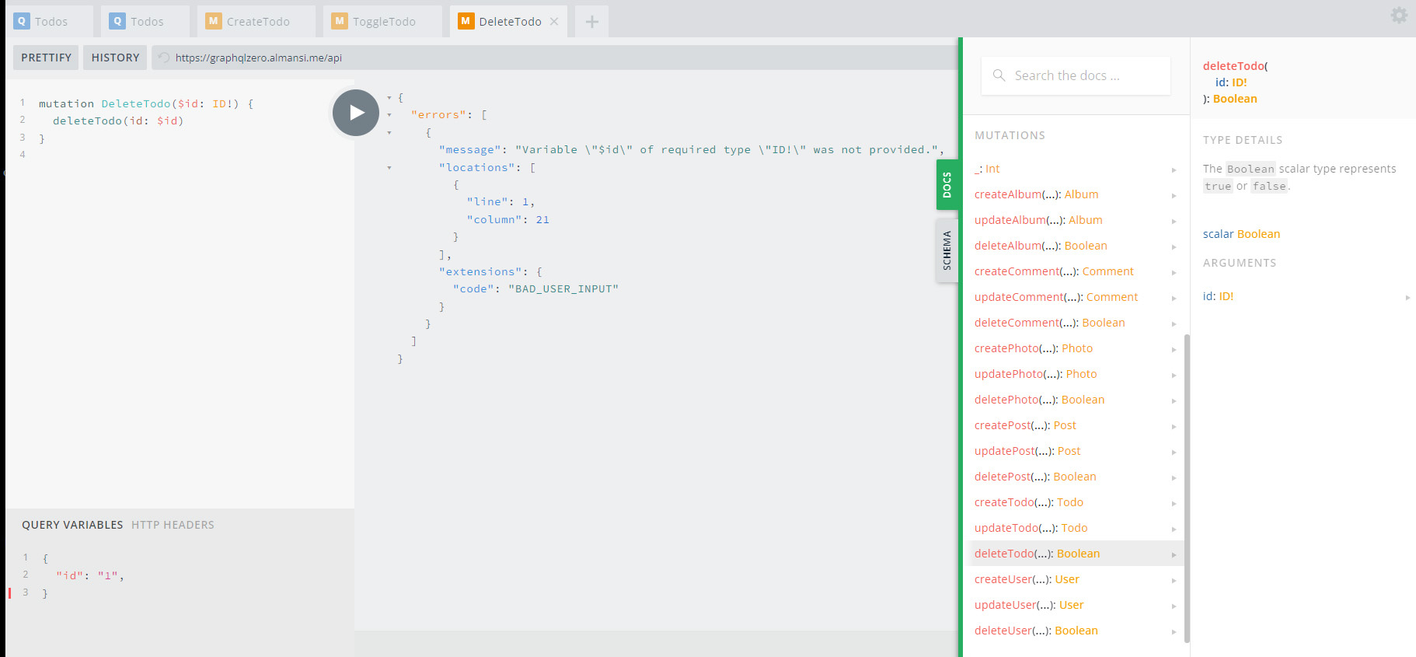The image size is (1416, 657).
Task: Click the PRETTIFY button
Action: [46, 58]
